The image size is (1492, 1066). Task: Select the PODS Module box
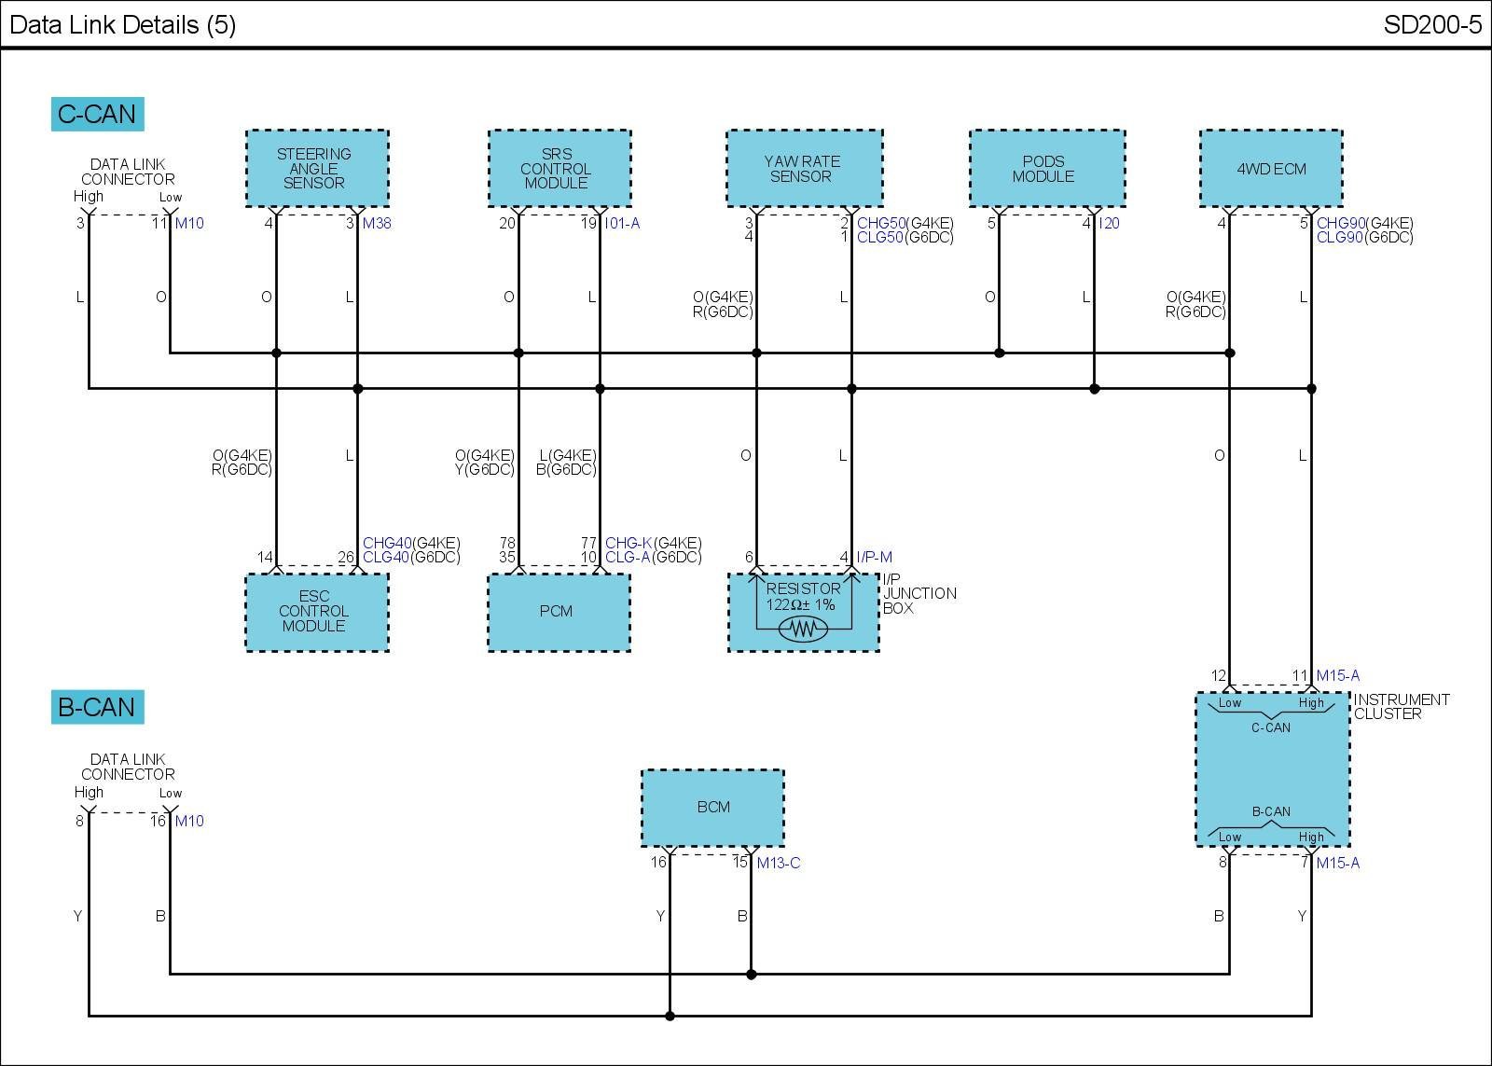point(1046,169)
